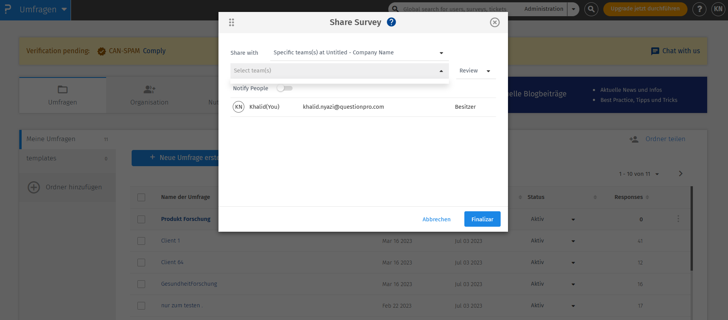Screen dimensions: 728x320
Task: Click the global search input field
Action: 455,9
